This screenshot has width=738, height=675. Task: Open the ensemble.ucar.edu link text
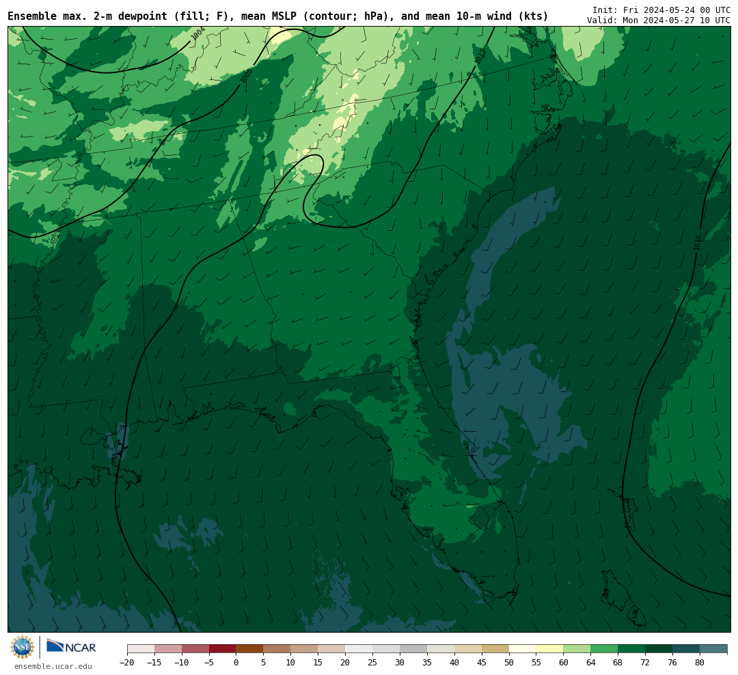tap(53, 666)
